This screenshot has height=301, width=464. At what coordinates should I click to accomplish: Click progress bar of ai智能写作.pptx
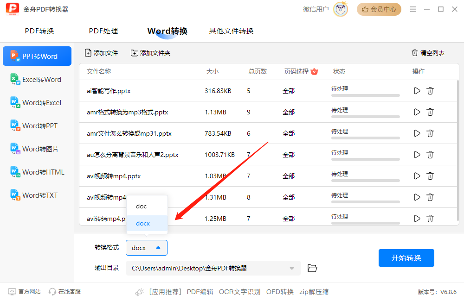click(x=366, y=95)
